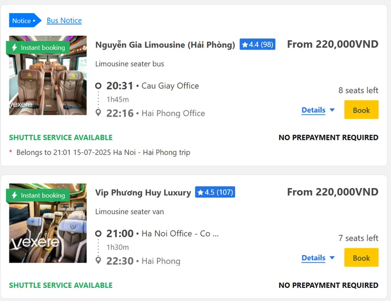The height and width of the screenshot is (301, 391).
Task: Click Instant booking badge on Vip Phương Huy
Action: pyautogui.click(x=39, y=196)
